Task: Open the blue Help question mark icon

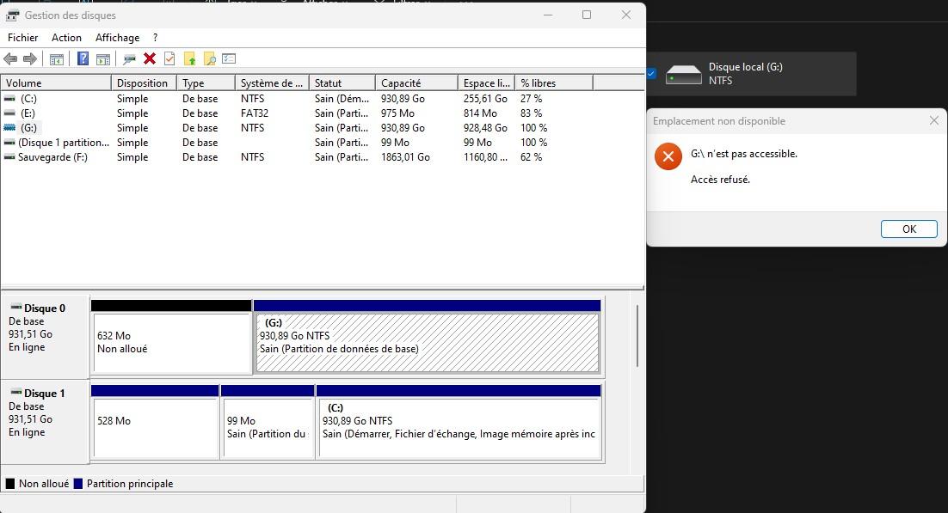Action: click(x=83, y=58)
